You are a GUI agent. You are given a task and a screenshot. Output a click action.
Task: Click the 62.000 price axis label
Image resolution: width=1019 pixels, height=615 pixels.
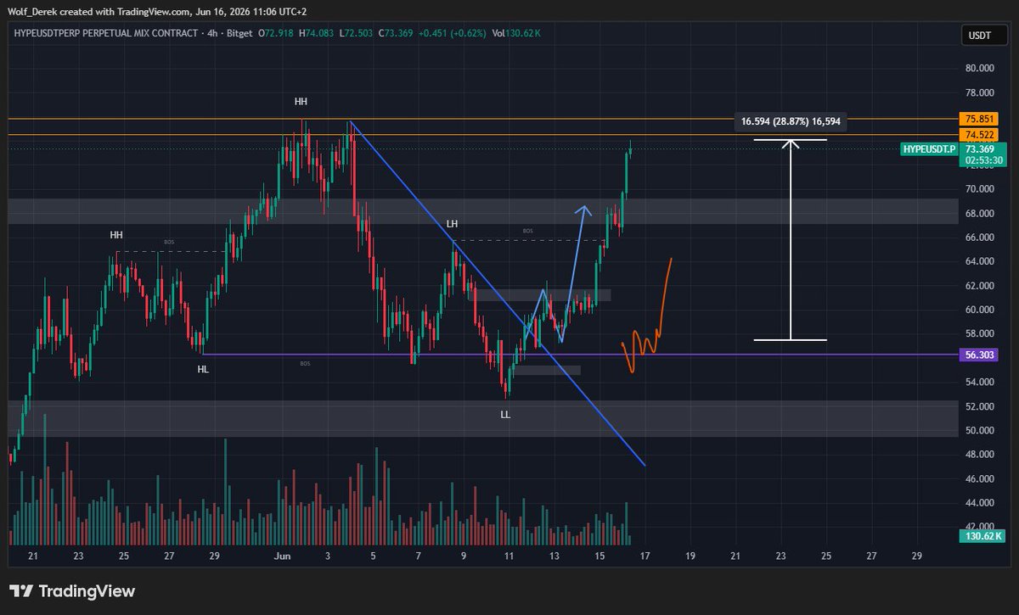click(x=978, y=286)
